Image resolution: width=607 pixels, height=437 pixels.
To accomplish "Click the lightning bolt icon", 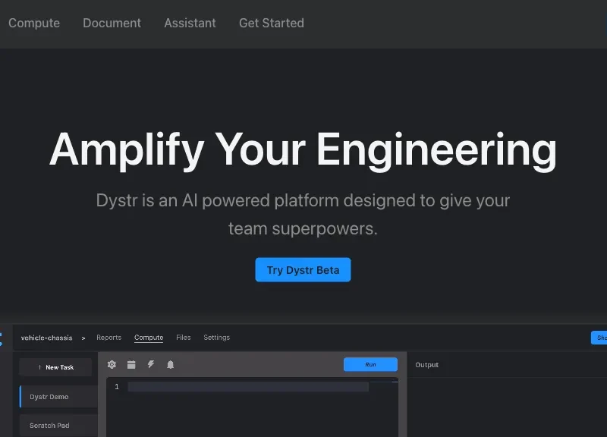I will click(151, 365).
